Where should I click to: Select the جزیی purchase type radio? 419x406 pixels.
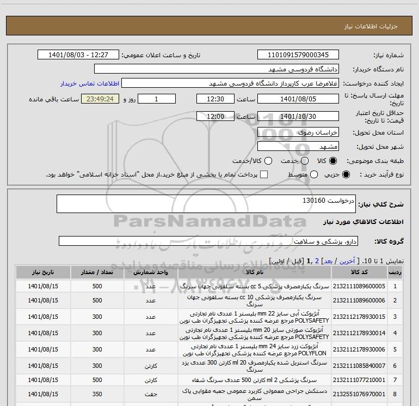tap(346, 174)
